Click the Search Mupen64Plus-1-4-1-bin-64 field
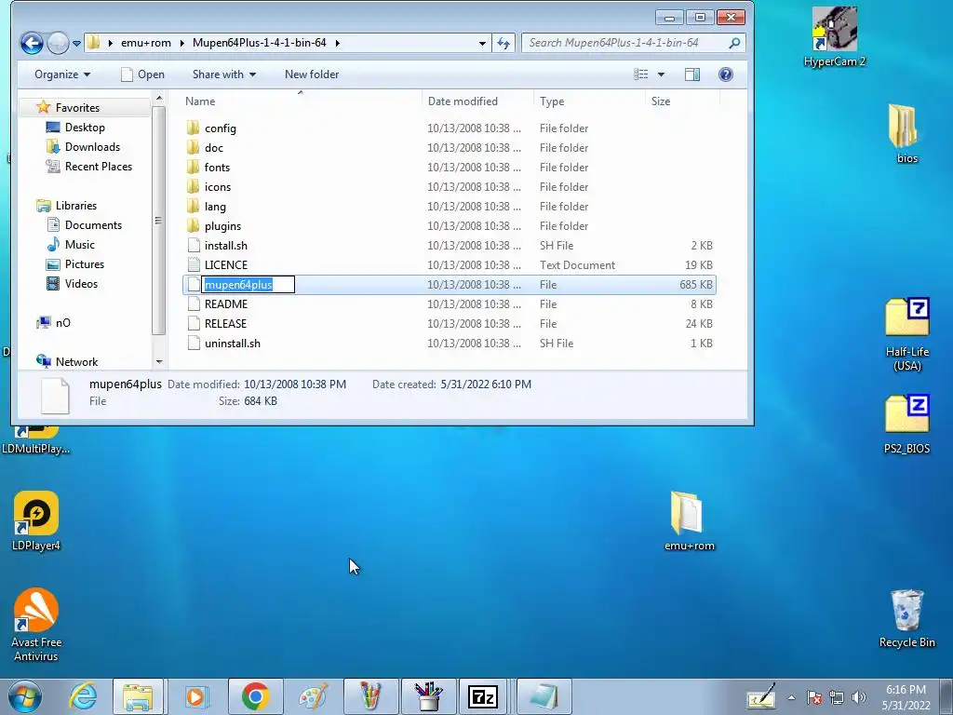Viewport: 953px width, 715px height. point(626,43)
